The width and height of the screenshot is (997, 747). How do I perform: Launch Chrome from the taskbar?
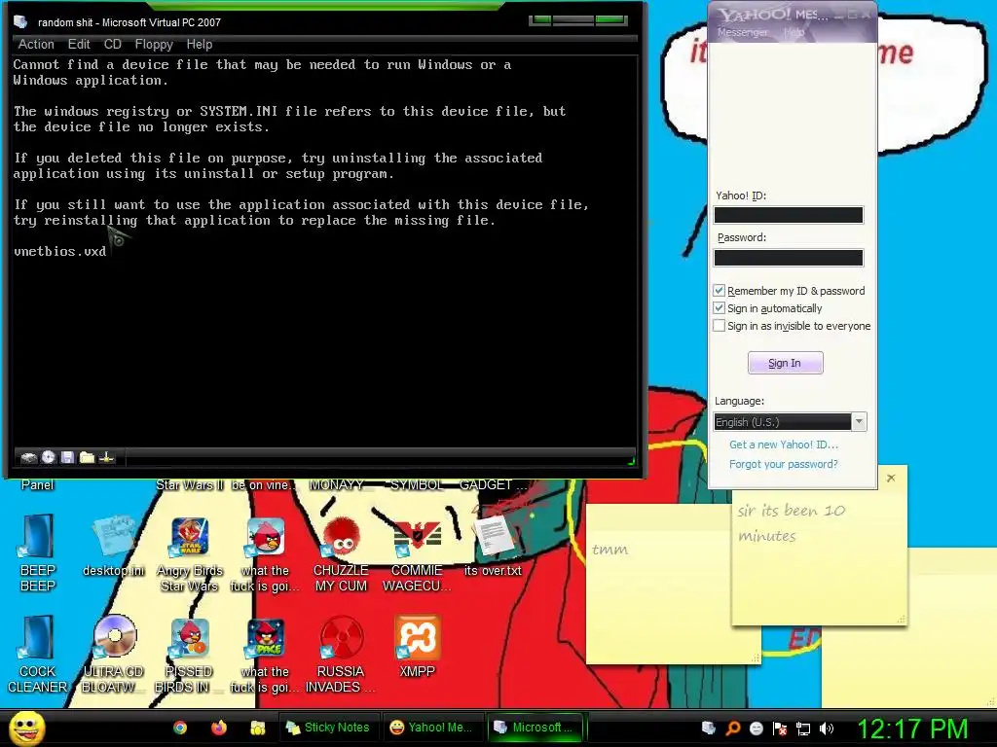coord(180,728)
